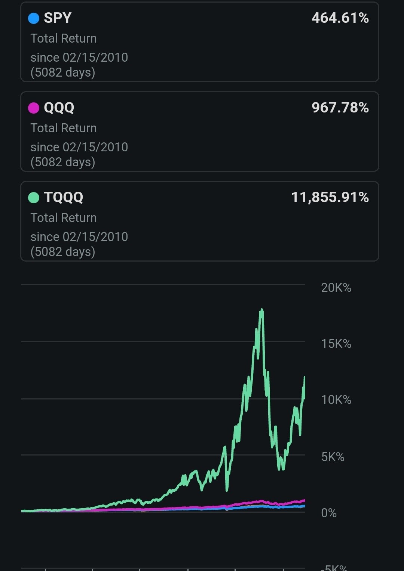This screenshot has height=571, width=404.
Task: Click the 0% y-axis label
Action: coord(329,513)
